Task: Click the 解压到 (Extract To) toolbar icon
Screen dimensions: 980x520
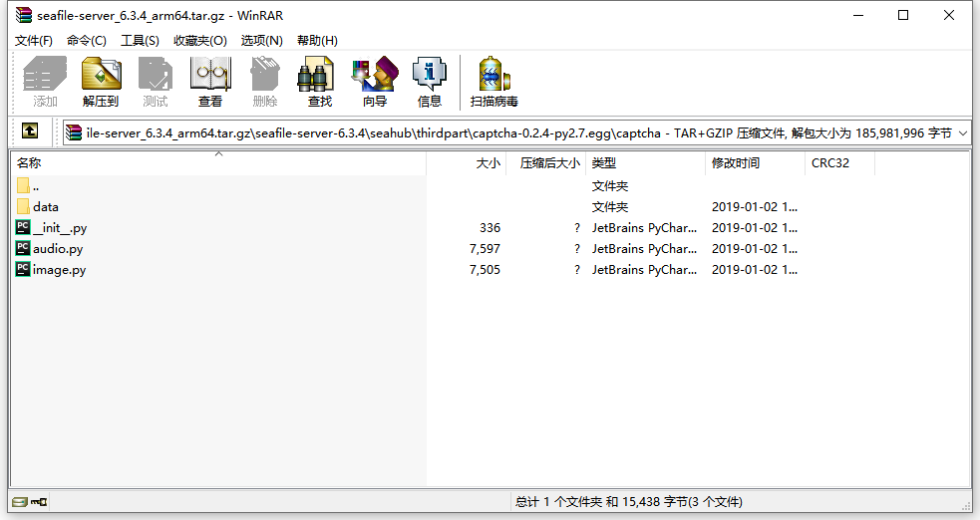Action: coord(101,82)
